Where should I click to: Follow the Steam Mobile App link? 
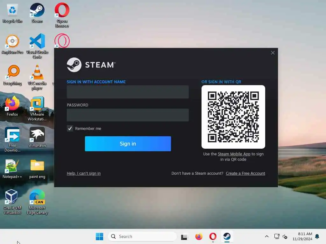tap(234, 154)
